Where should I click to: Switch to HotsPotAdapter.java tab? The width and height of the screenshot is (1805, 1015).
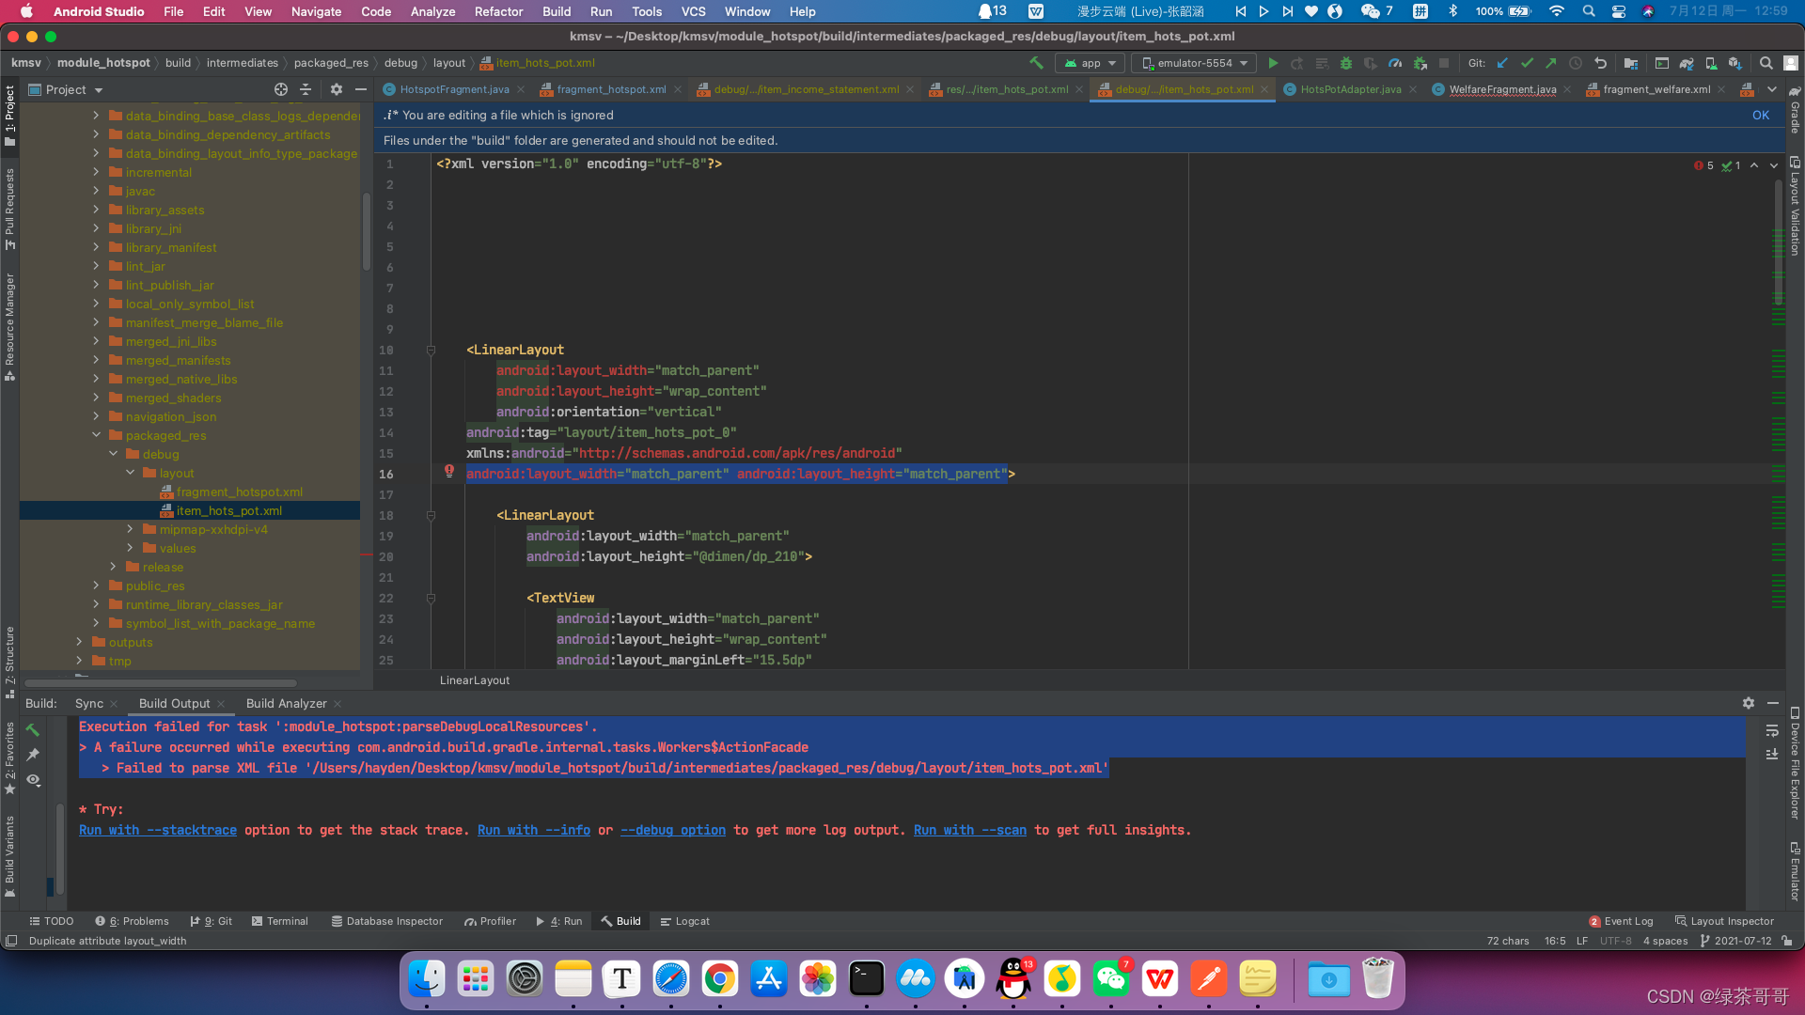(x=1350, y=89)
